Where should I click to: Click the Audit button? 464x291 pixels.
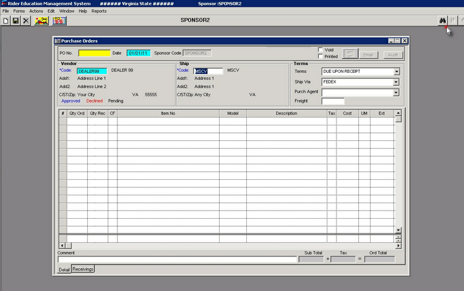click(x=392, y=54)
